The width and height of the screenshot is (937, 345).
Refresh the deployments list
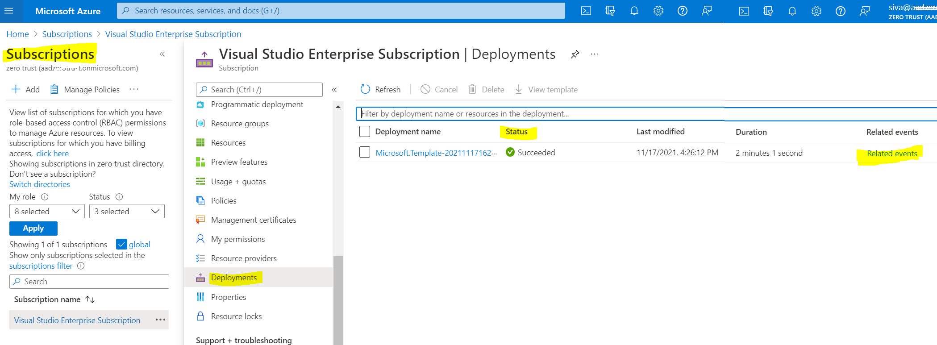381,90
